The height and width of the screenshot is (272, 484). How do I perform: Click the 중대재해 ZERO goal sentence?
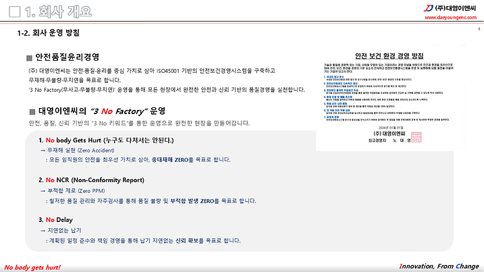pos(138,160)
